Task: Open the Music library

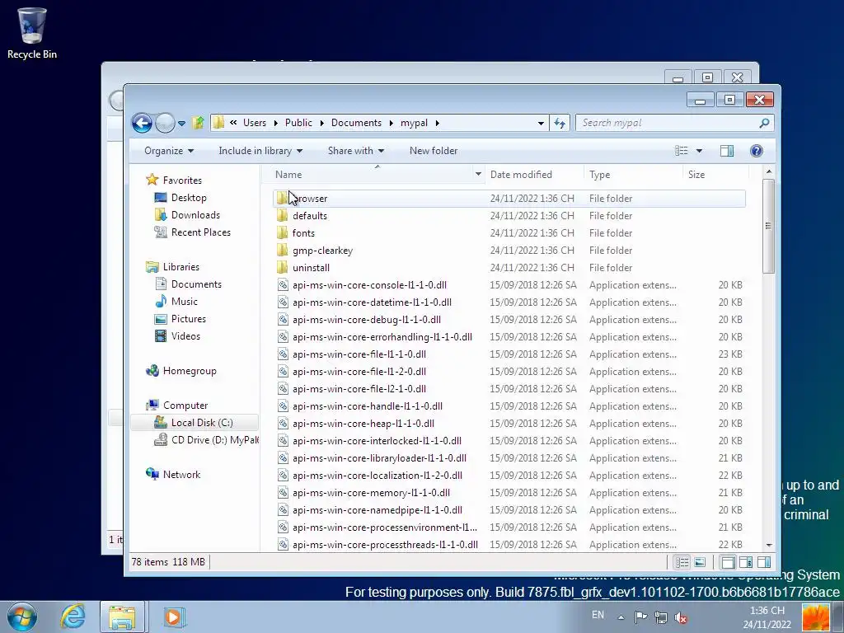Action: 184,302
